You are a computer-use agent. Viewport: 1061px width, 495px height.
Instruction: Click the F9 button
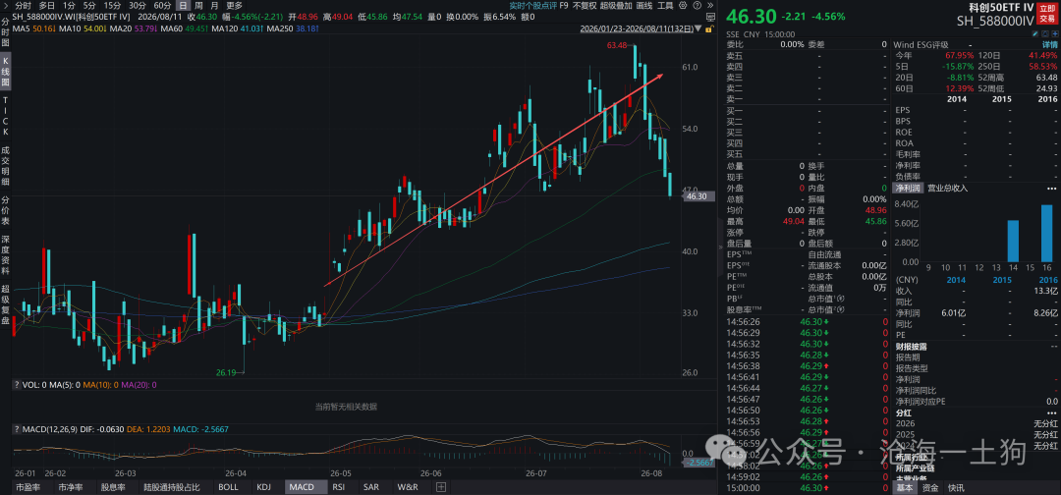click(x=564, y=6)
